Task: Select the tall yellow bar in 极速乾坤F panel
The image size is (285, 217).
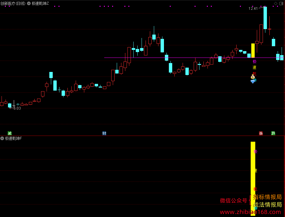Action: point(253,179)
